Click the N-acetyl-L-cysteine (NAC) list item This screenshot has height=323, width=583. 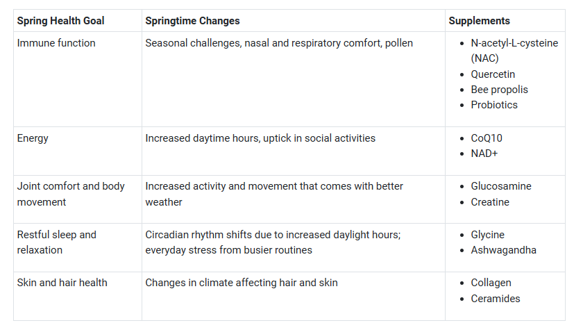(514, 51)
